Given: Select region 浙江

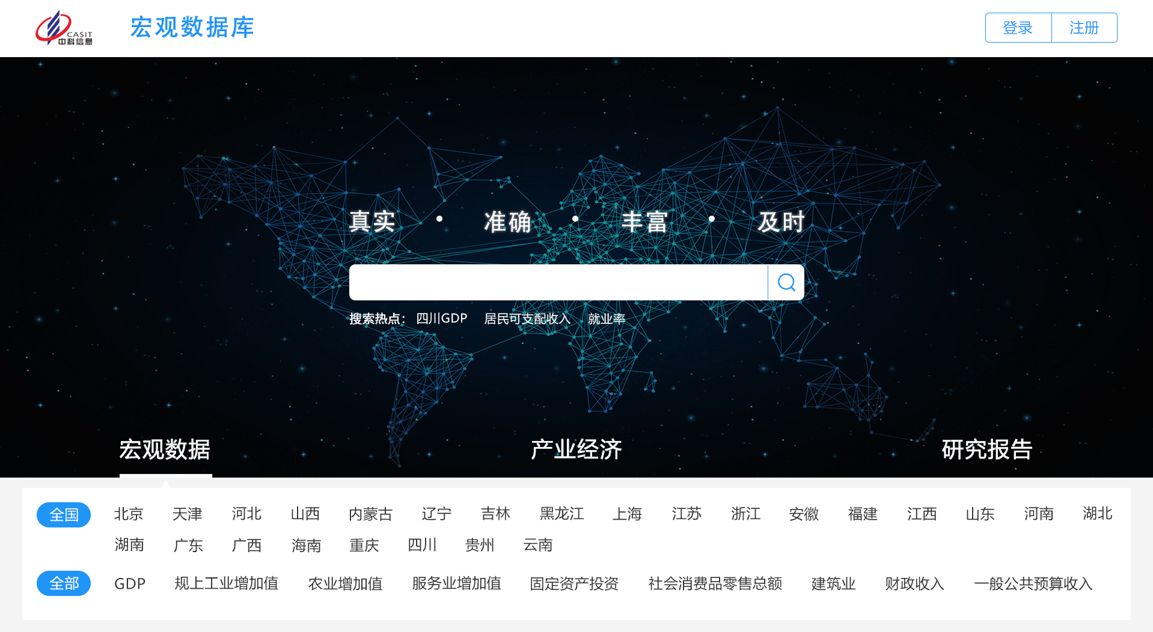Looking at the screenshot, I should click(x=745, y=514).
